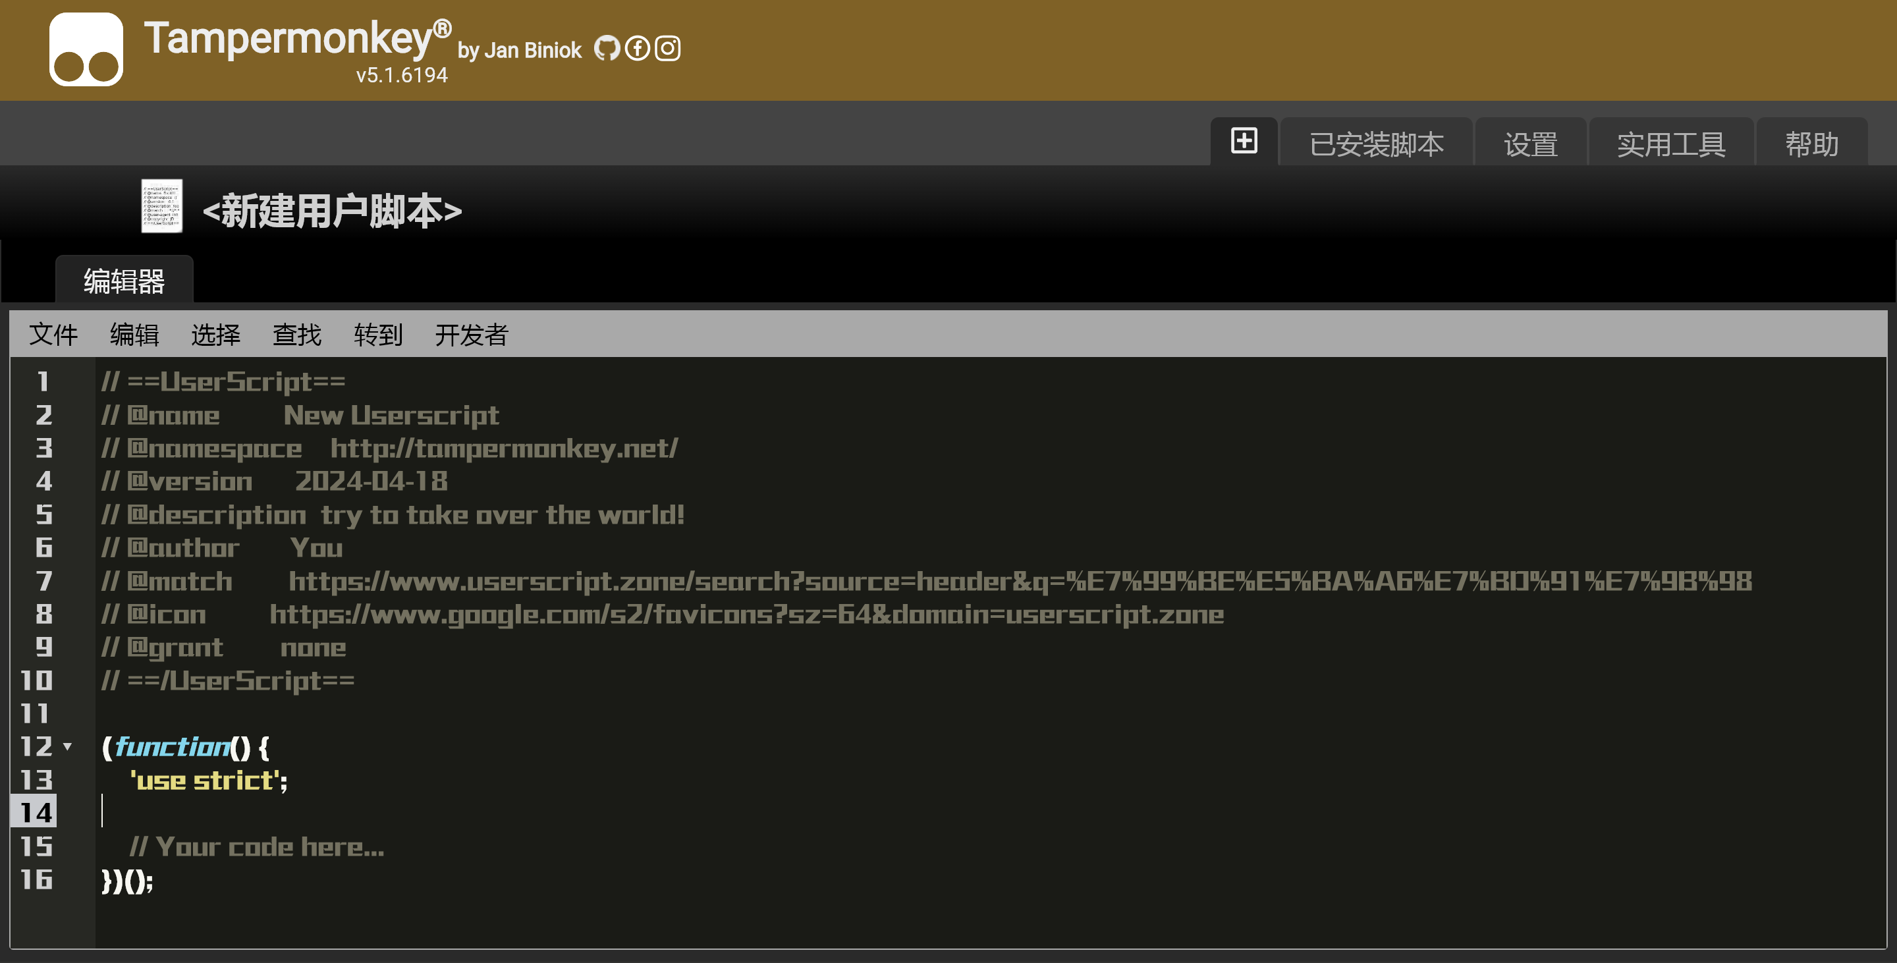Open the 文件 menu
The image size is (1897, 963).
[x=53, y=335]
